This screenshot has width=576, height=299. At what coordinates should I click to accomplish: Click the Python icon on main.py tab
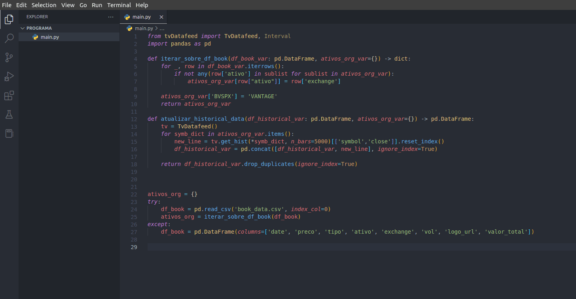pyautogui.click(x=127, y=17)
